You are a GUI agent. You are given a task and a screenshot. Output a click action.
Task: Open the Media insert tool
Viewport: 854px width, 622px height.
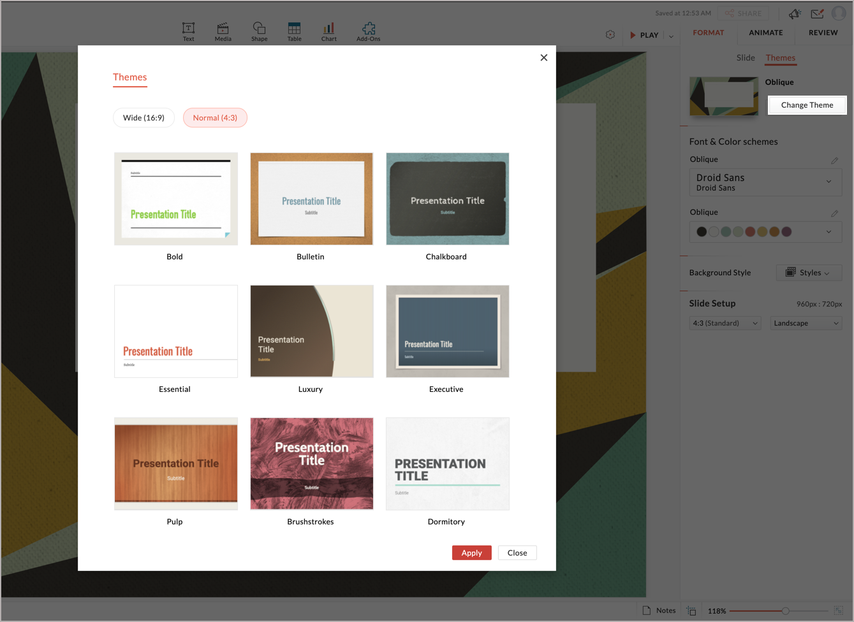223,32
